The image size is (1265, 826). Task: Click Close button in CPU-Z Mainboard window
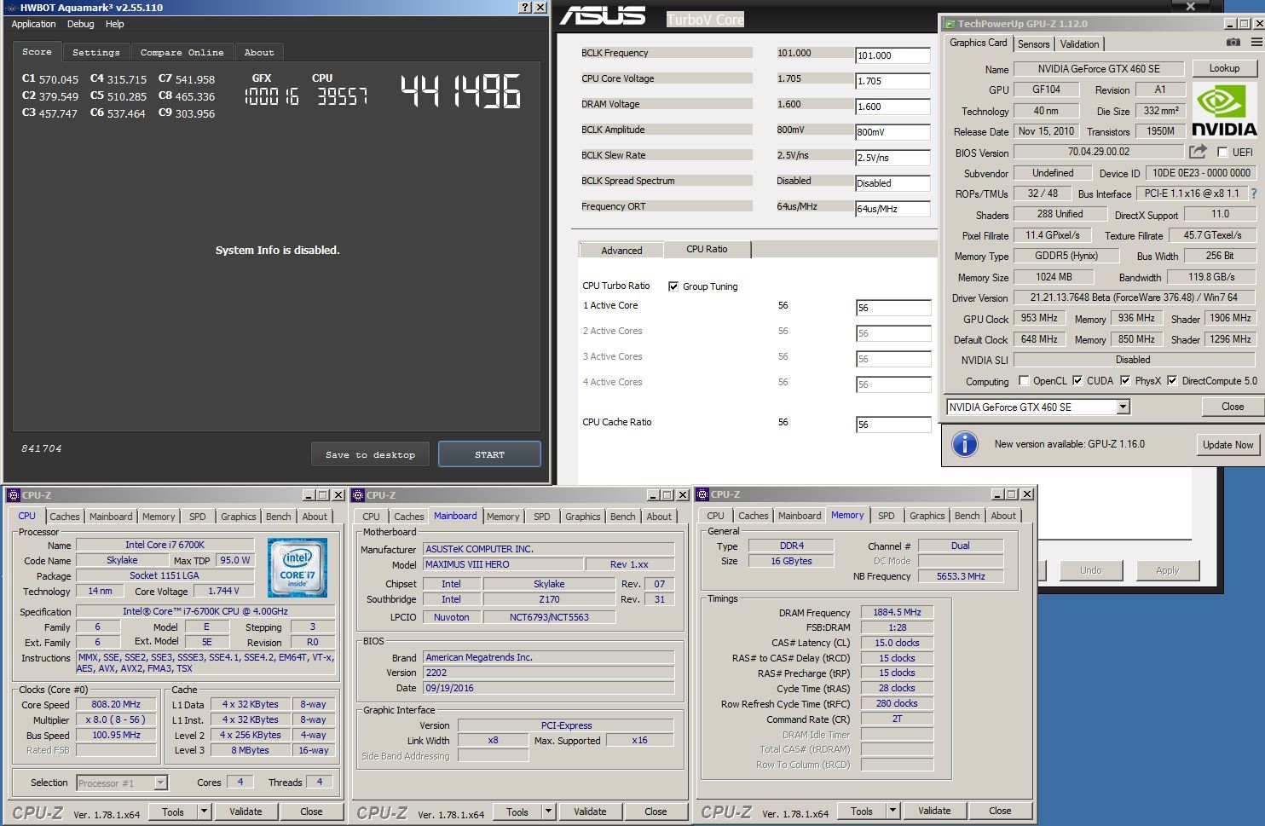[x=656, y=812]
